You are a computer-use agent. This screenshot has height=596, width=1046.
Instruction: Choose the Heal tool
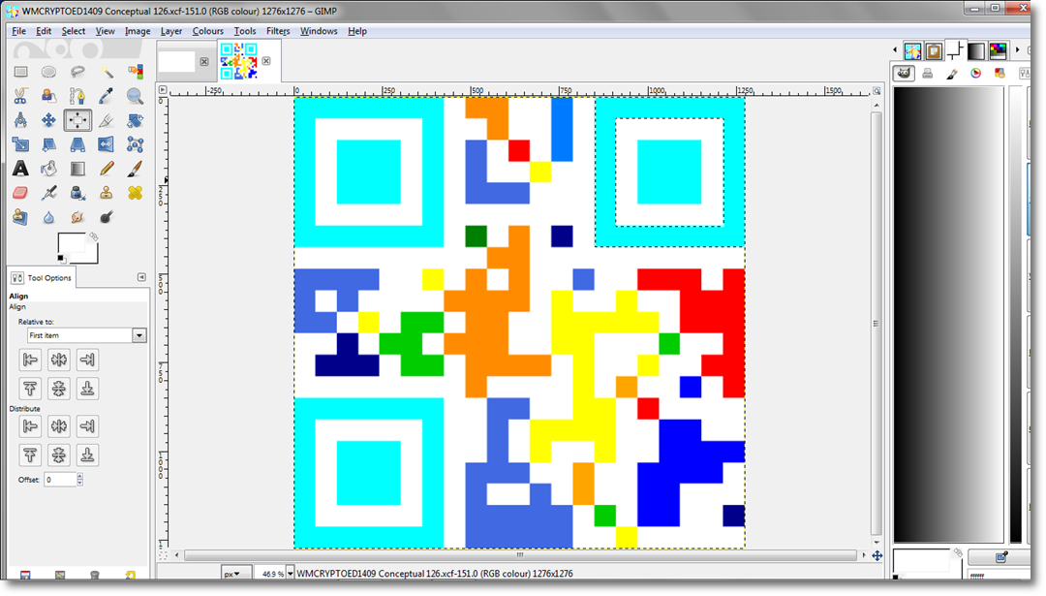[135, 193]
